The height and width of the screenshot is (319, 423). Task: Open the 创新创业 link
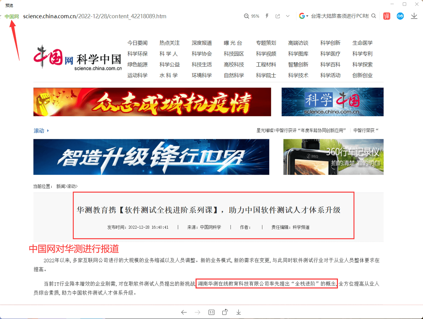[x=362, y=75]
